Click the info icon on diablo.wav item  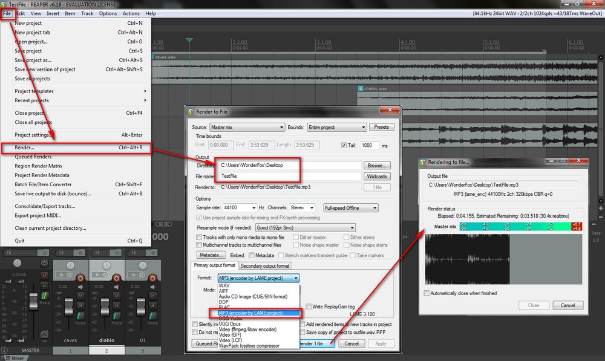click(361, 88)
